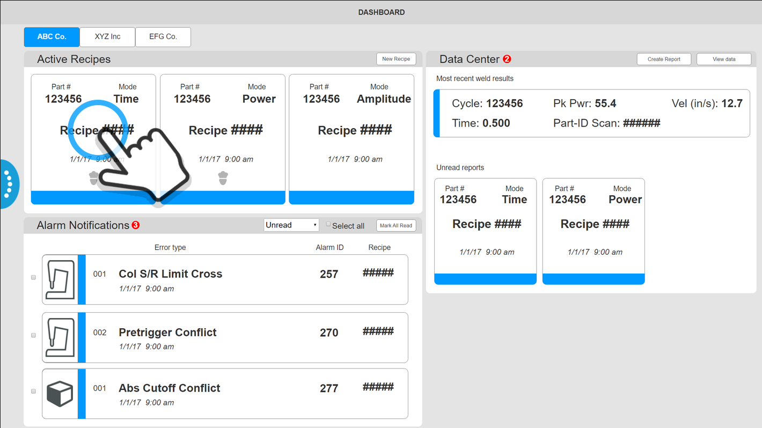The height and width of the screenshot is (428, 762).
Task: Click the acorn icon on the Time recipe card
Action: 93,178
